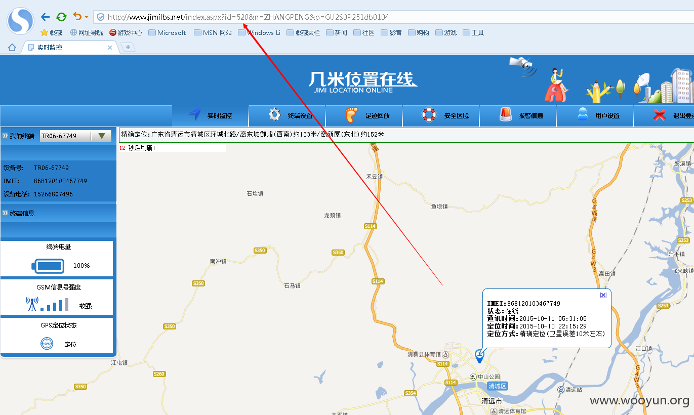Click the 精确定位 address text bar
This screenshot has height=415, width=694.
pyautogui.click(x=406, y=135)
